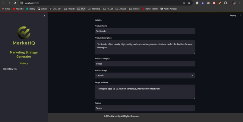This screenshot has width=243, height=122.
Task: Expand the Amazon bookmark folder
Action: tap(121, 9)
